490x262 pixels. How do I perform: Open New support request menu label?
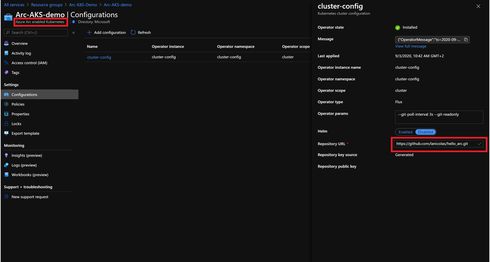(30, 197)
